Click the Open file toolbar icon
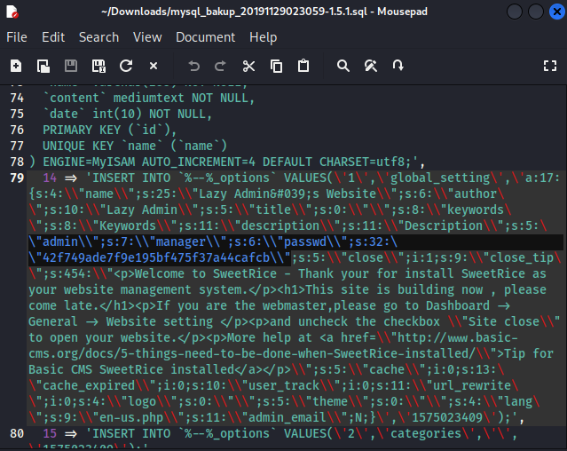 pos(43,66)
